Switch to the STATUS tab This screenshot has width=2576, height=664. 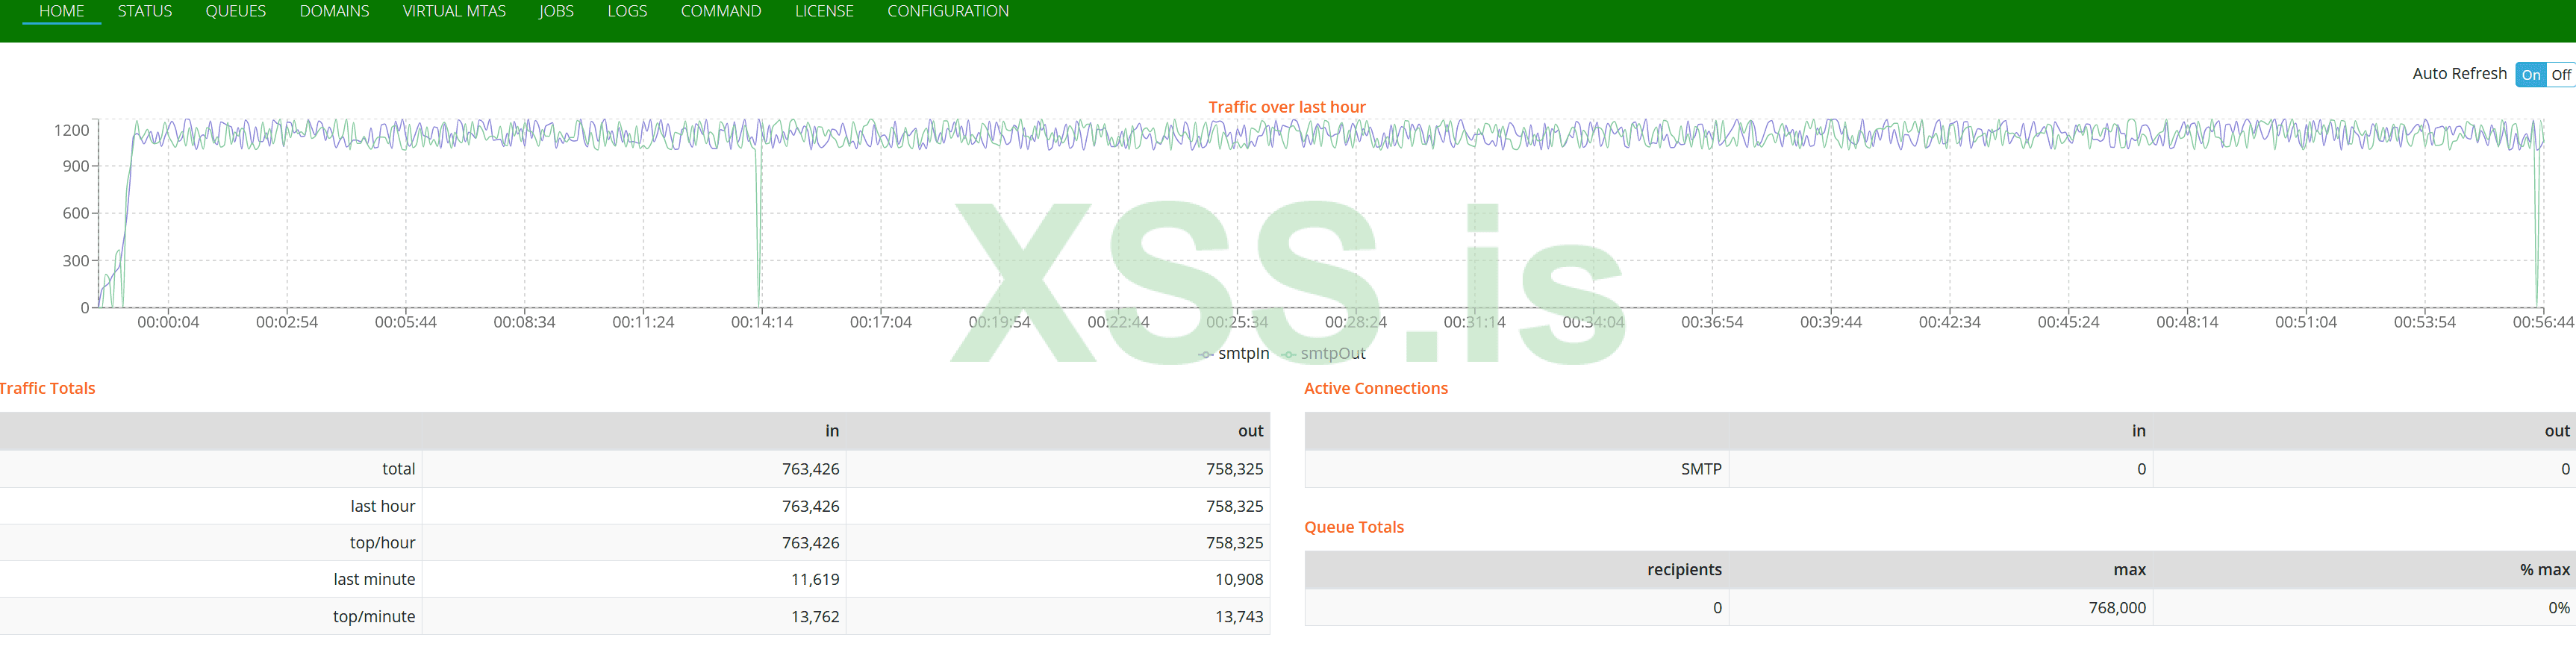[x=145, y=11]
